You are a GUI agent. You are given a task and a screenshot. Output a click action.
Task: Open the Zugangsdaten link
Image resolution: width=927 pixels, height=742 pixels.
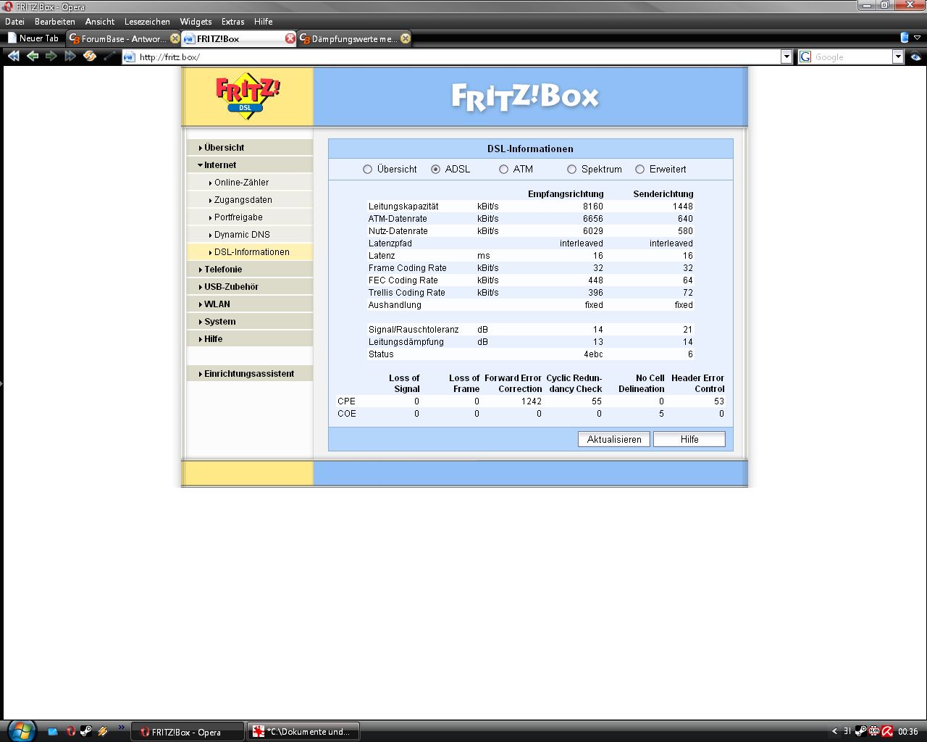point(243,200)
